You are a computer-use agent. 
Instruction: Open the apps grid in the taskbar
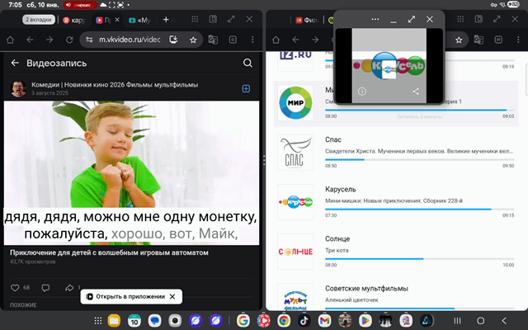[x=98, y=320]
